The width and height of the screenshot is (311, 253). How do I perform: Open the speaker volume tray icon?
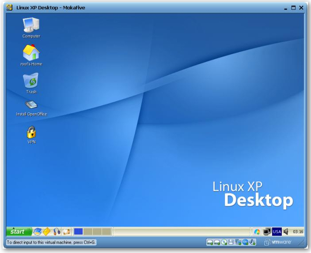286,231
